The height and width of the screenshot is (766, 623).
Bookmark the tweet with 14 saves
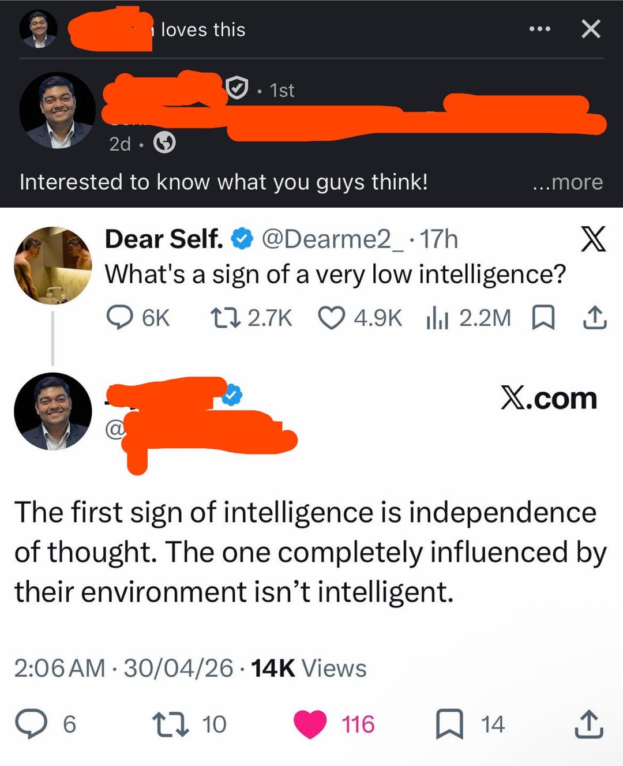point(449,724)
